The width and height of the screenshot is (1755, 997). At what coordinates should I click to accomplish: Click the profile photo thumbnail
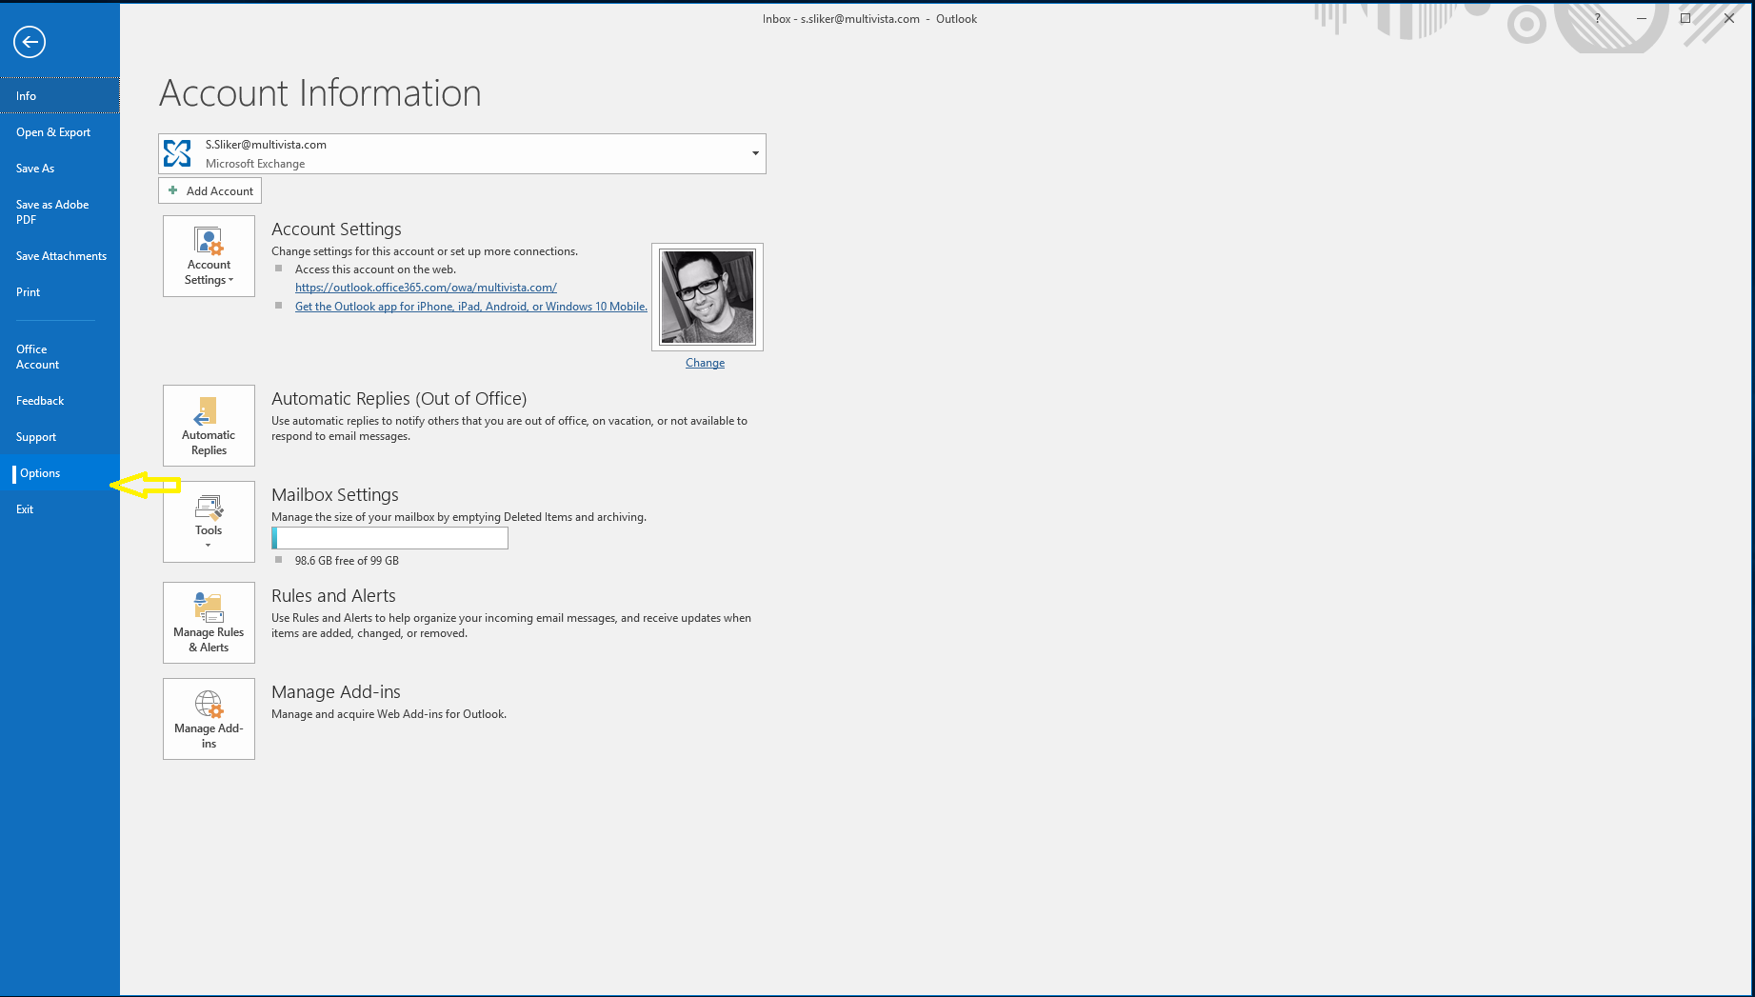click(708, 297)
